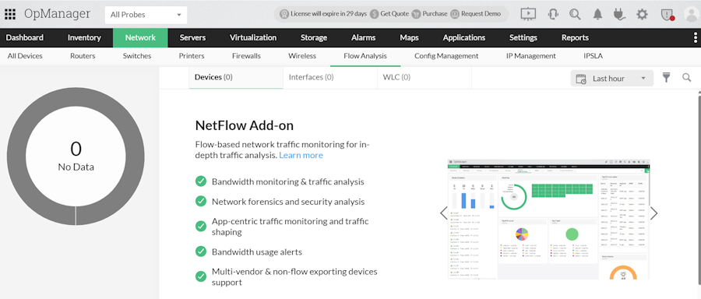
Task: Click the OpManager logo text
Action: [57, 14]
